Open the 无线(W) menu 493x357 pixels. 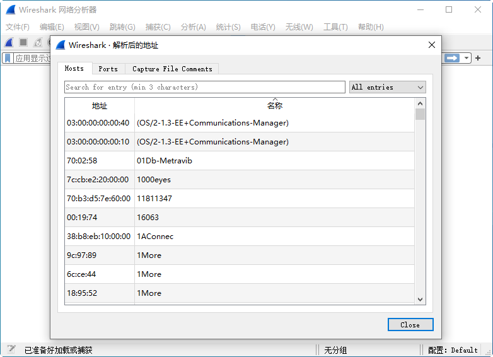coord(299,27)
